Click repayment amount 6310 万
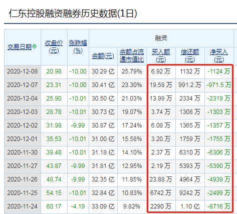 point(190,152)
